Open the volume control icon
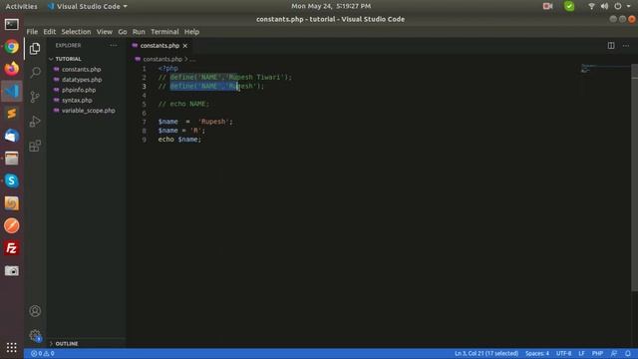Image resolution: width=638 pixels, height=359 pixels. click(x=605, y=6)
